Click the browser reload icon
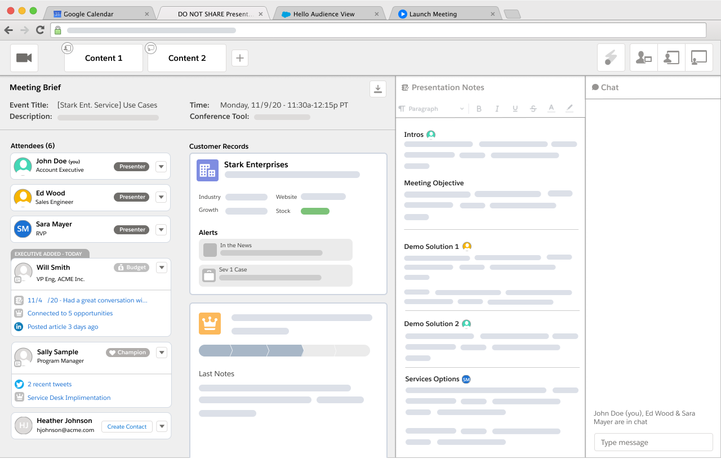 click(40, 30)
